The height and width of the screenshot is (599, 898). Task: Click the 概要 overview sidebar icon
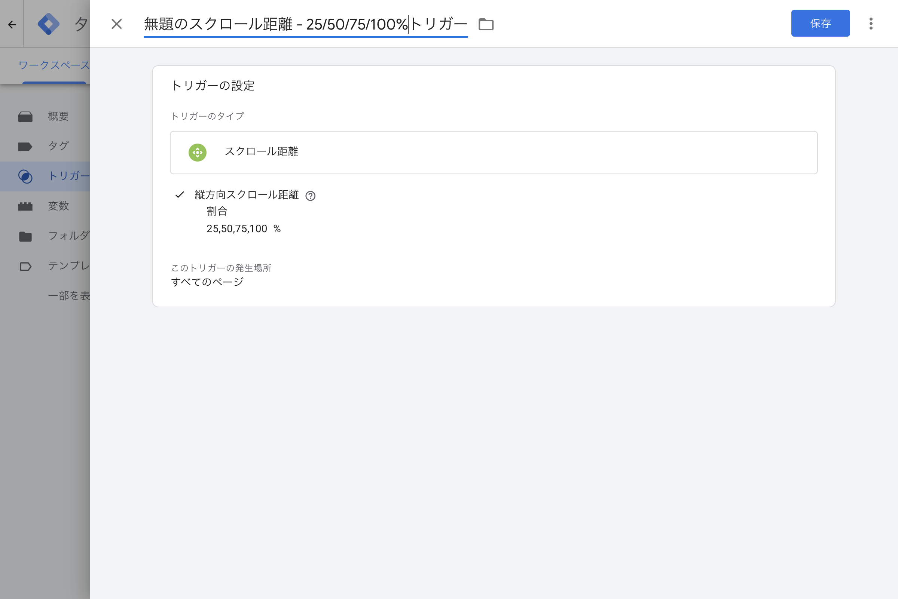pos(25,117)
